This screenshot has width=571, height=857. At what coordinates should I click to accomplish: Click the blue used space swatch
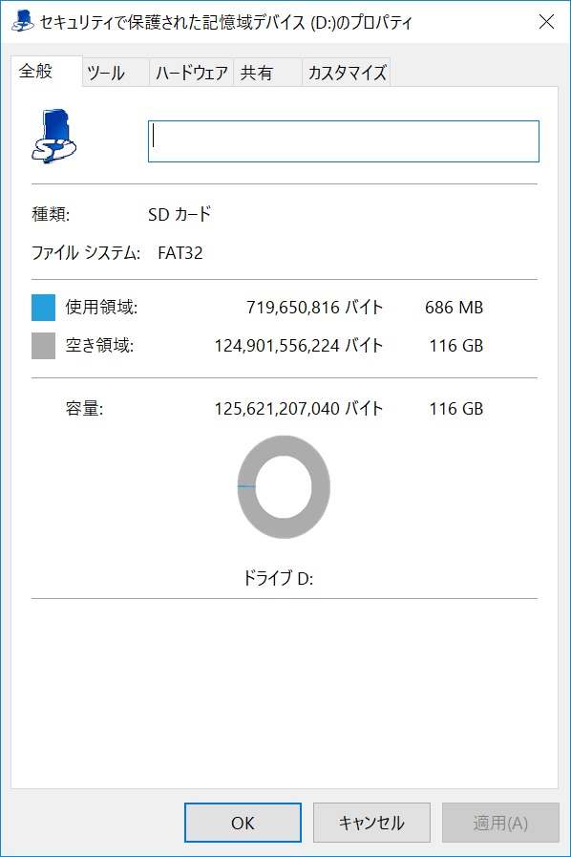tap(43, 308)
